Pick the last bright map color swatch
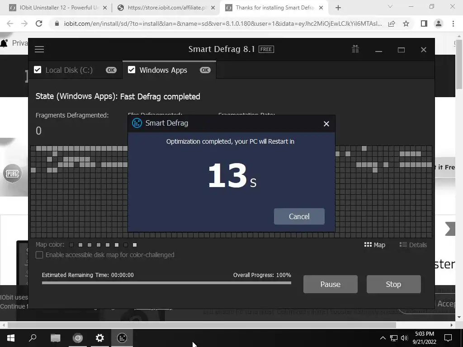 pos(135,245)
